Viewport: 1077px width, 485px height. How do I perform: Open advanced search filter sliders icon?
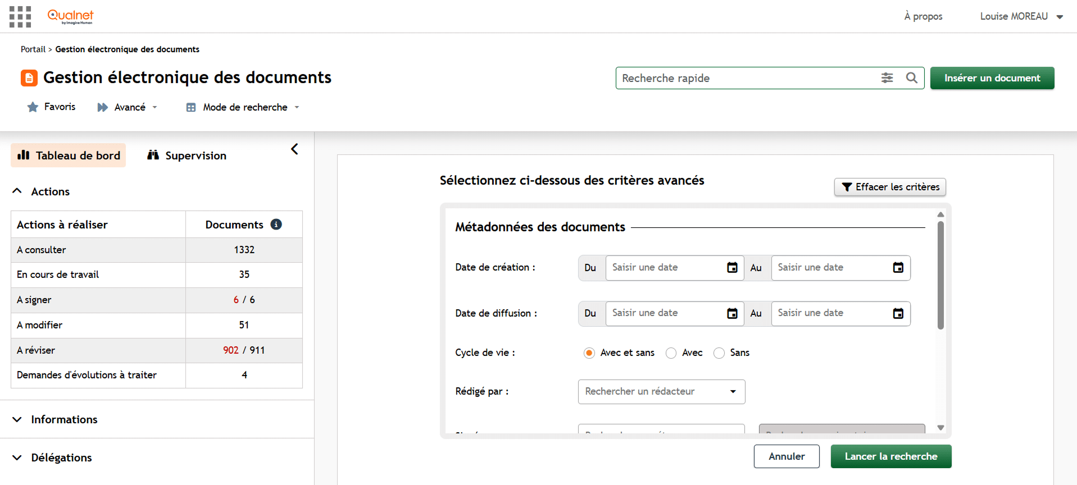pos(887,78)
